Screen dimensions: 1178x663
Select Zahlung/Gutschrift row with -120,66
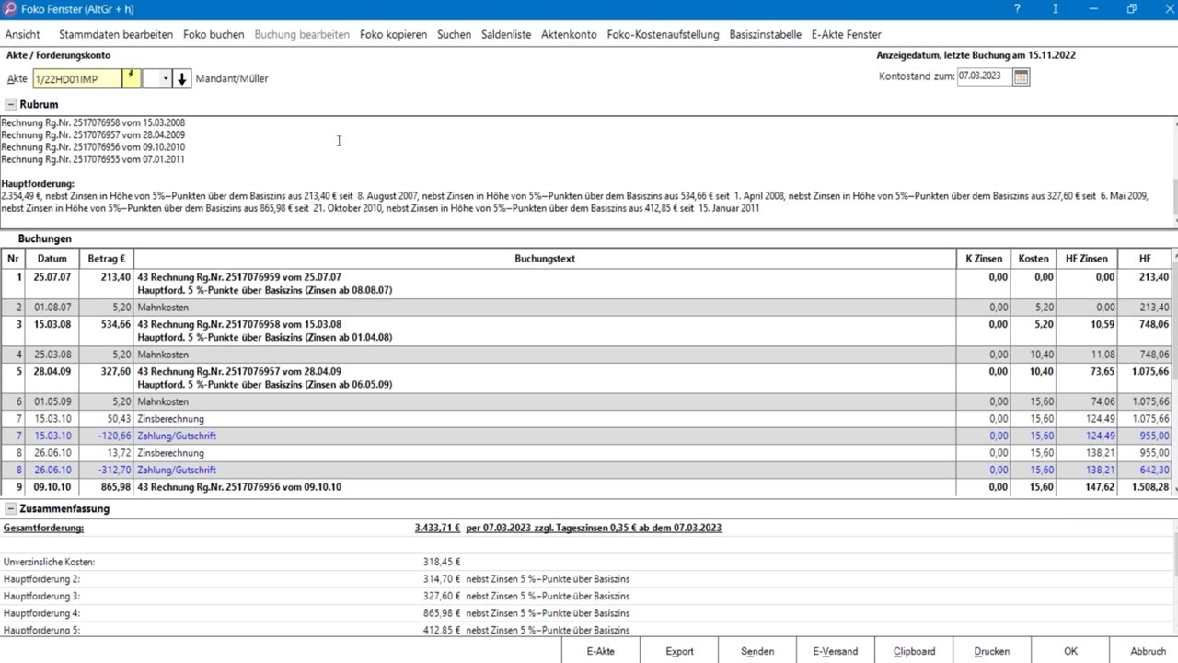(586, 436)
